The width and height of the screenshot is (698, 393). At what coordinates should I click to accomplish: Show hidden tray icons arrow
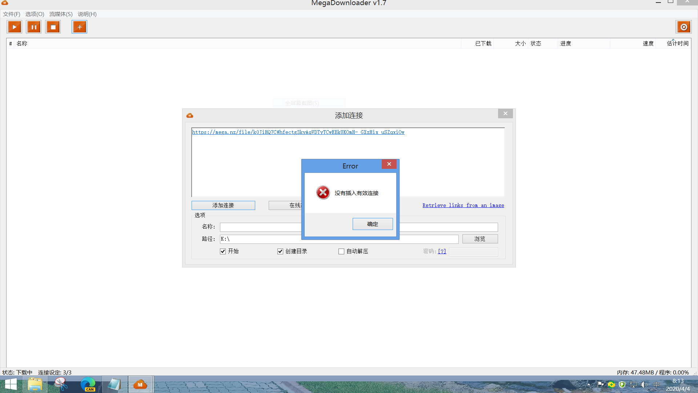[589, 384]
